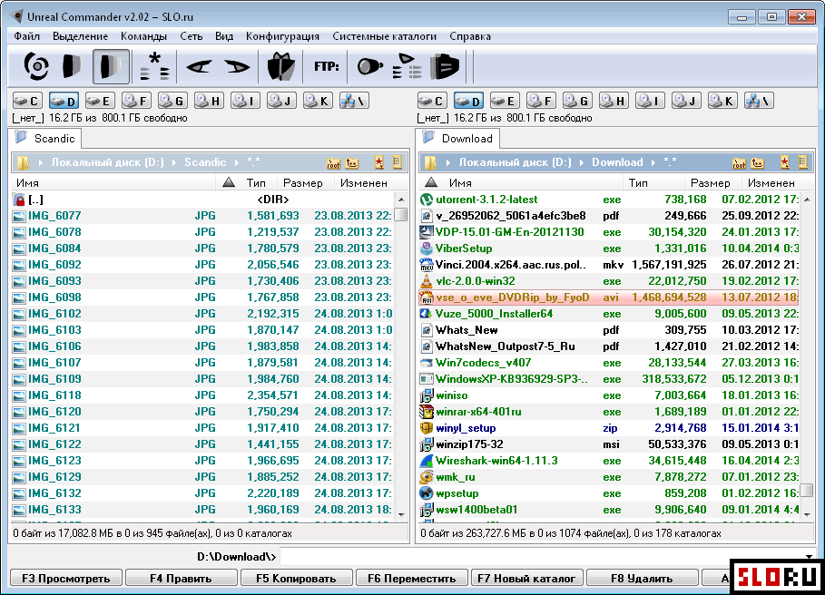Switch right panel to drive H
Viewport: 825px width, 595px height.
(x=614, y=101)
